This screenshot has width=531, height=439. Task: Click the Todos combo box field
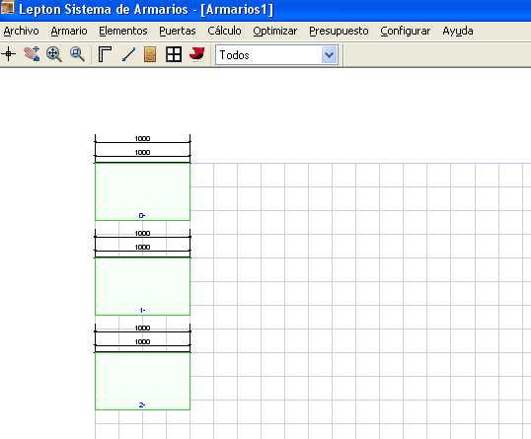[x=276, y=55]
